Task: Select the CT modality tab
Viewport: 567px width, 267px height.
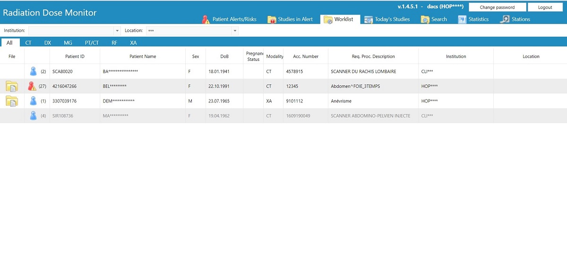Action: [x=28, y=42]
